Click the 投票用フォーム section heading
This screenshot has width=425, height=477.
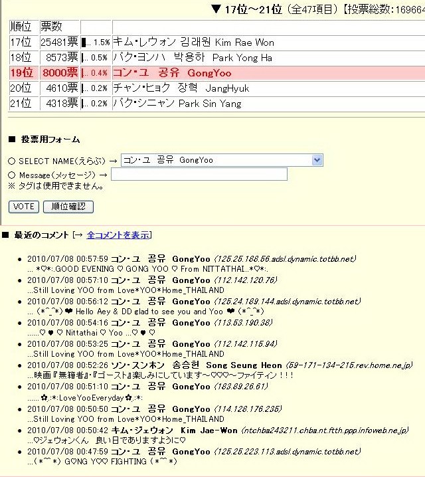[x=50, y=140]
